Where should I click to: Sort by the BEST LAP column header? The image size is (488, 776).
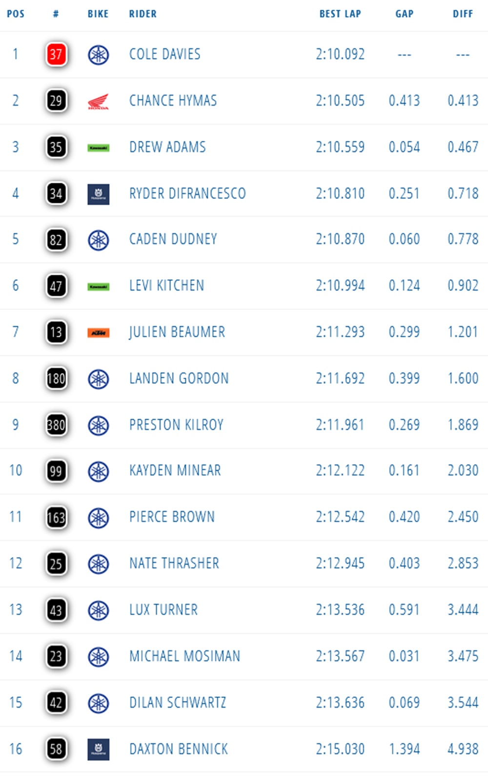[x=340, y=14]
